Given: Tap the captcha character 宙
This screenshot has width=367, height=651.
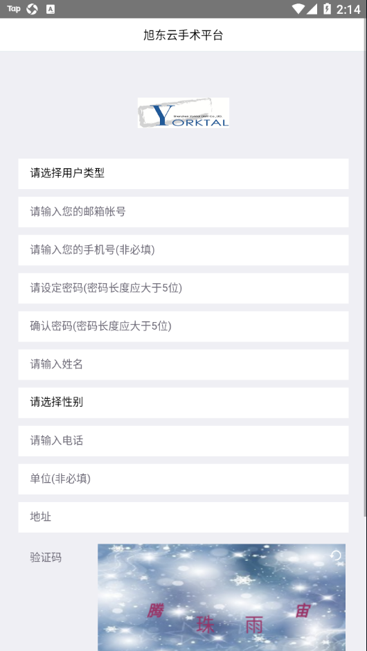Looking at the screenshot, I should pos(303,610).
